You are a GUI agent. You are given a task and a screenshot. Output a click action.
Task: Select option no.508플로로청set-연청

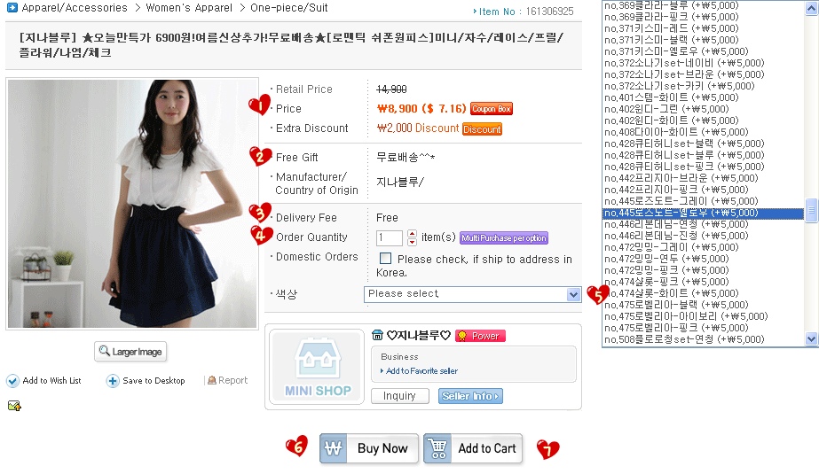[703, 339]
